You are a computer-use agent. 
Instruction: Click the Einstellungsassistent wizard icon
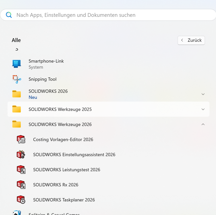click(21, 154)
